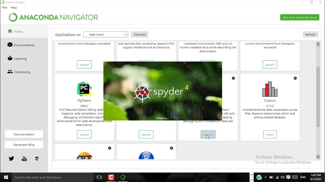Click the 'PyCharm' application name text

point(84,101)
